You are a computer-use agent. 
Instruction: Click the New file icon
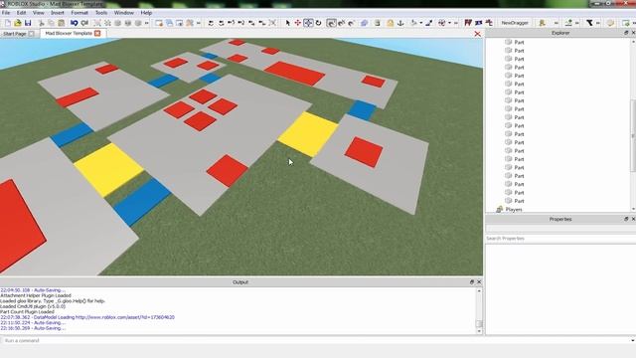click(8, 23)
